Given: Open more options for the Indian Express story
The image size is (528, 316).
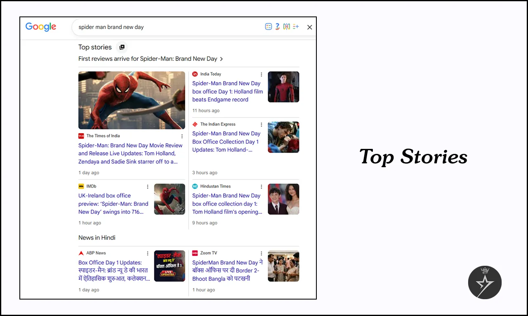Looking at the screenshot, I should pos(261,125).
